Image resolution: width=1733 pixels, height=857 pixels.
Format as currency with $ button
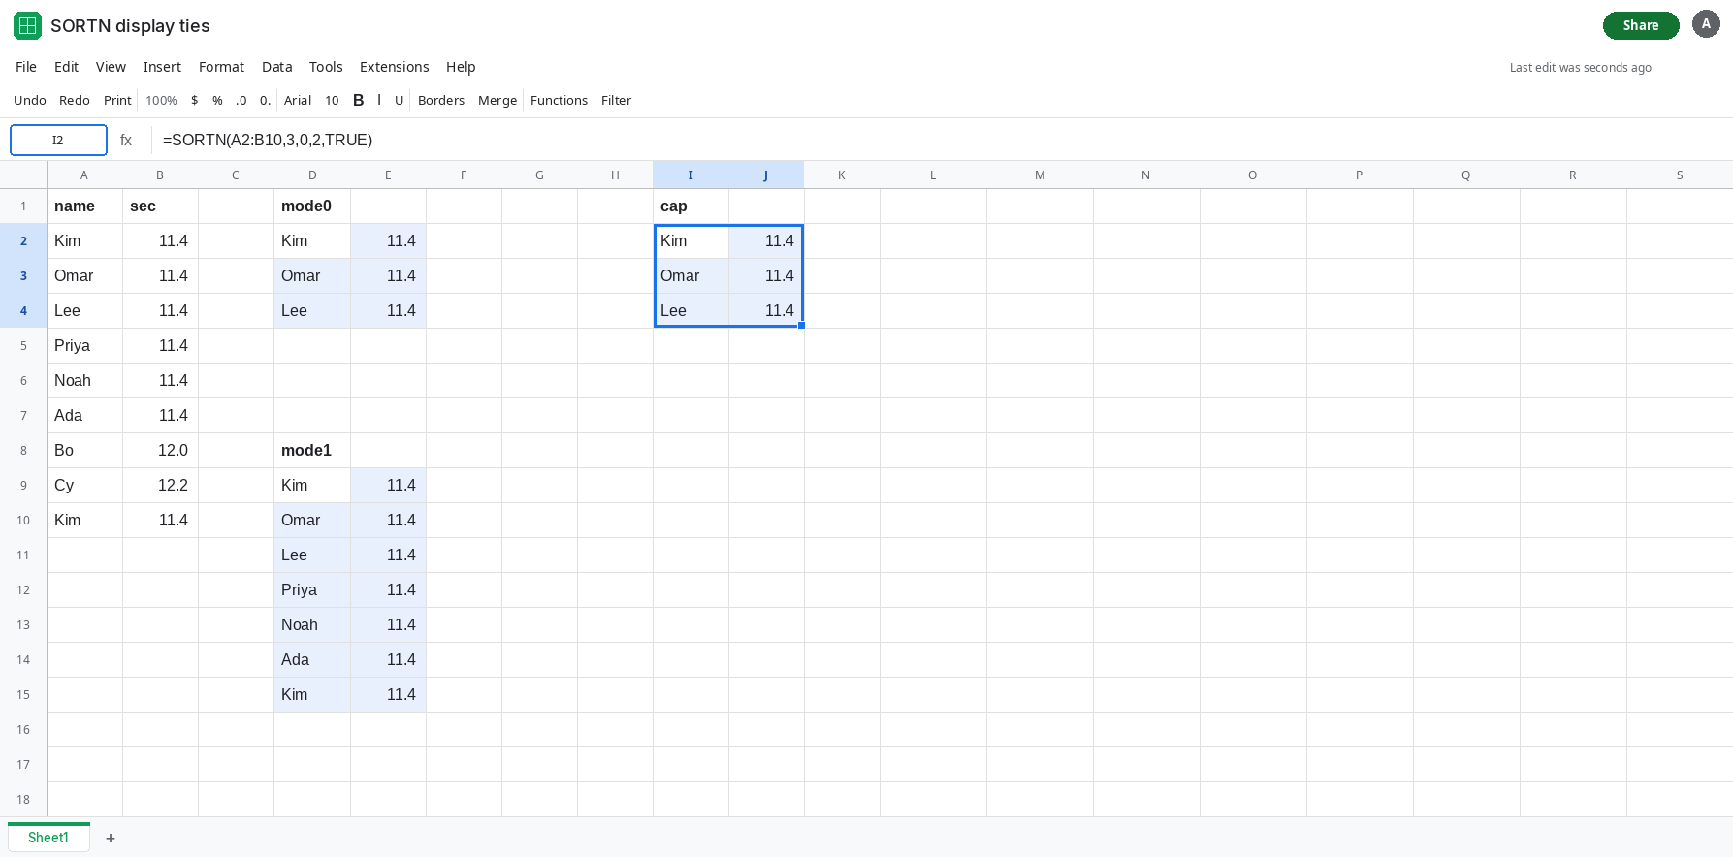tap(195, 100)
